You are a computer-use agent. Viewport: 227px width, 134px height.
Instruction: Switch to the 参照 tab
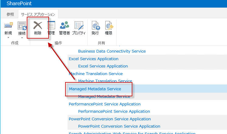coord(10,14)
